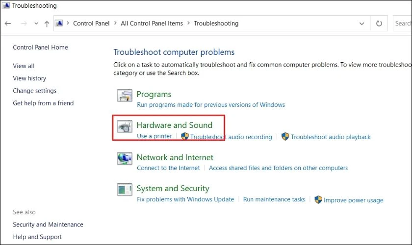Open Change settings in the sidebar
Viewport: 412px width, 245px height.
coord(35,91)
